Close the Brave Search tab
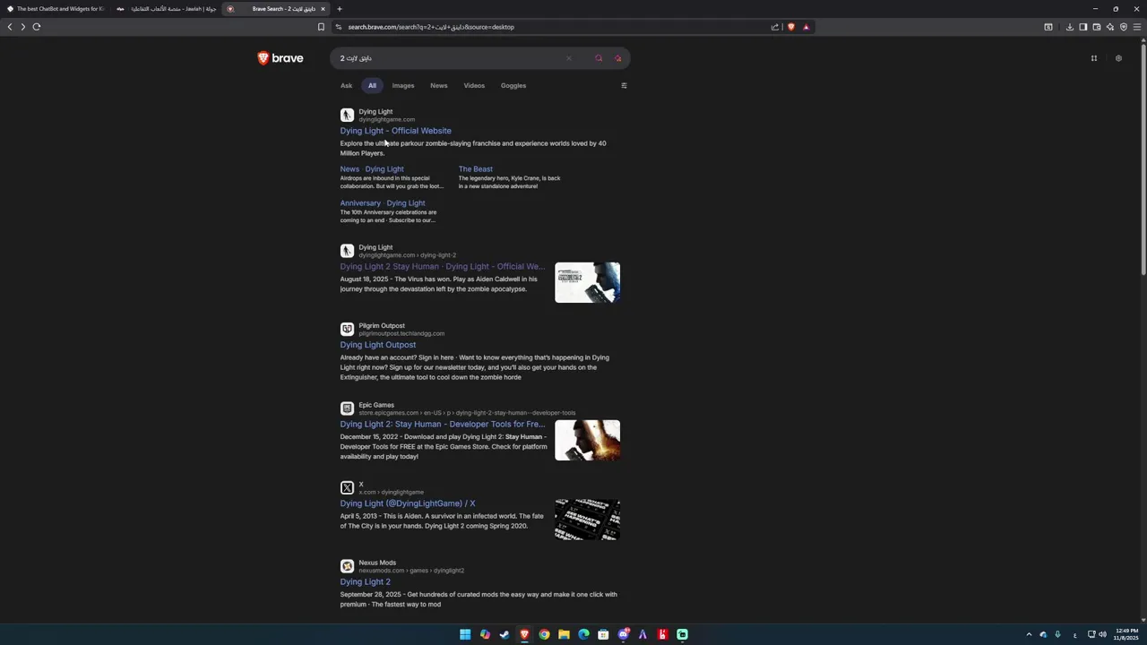The image size is (1147, 645). pyautogui.click(x=323, y=9)
